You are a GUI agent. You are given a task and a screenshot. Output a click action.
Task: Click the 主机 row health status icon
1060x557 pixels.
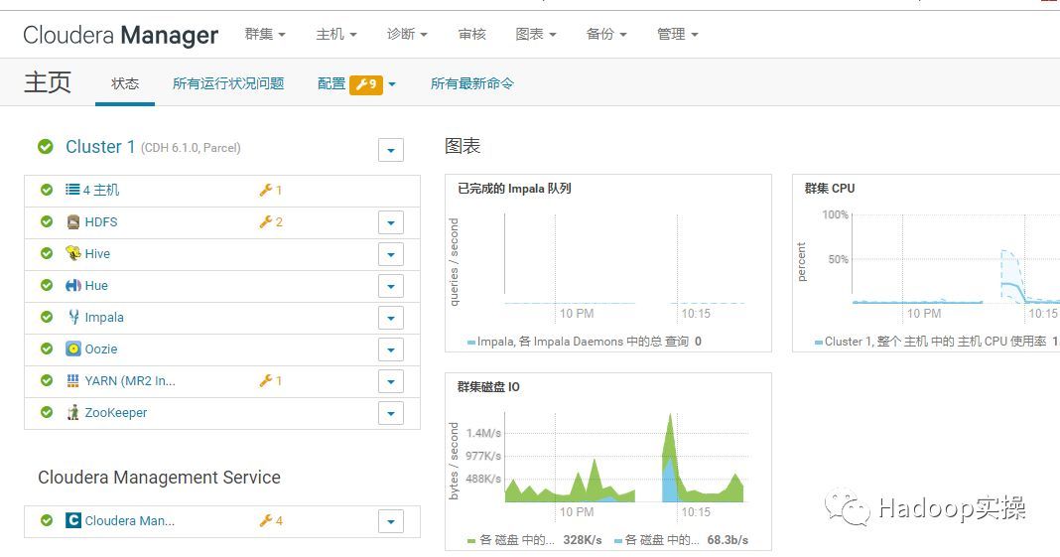(x=47, y=190)
